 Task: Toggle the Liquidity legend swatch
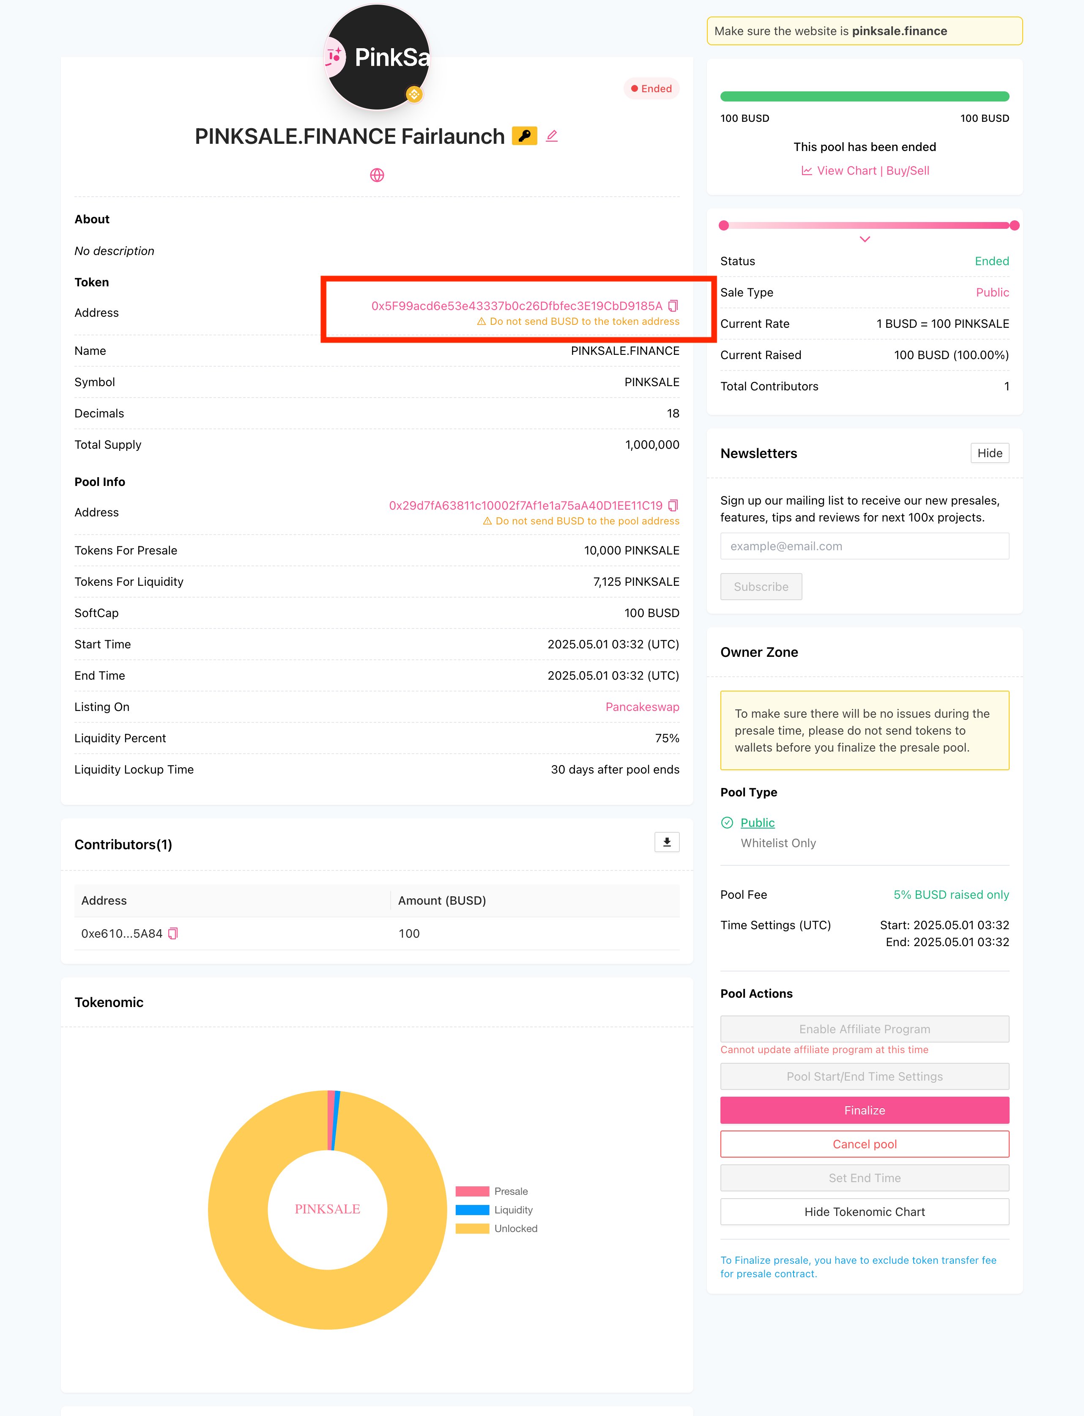(x=472, y=1210)
